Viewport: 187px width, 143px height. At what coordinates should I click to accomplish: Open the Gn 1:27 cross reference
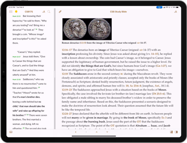click(x=161, y=66)
